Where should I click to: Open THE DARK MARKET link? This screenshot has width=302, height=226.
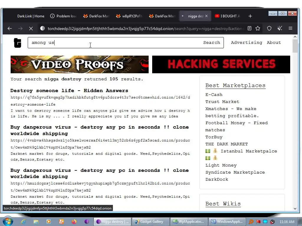tap(226, 144)
